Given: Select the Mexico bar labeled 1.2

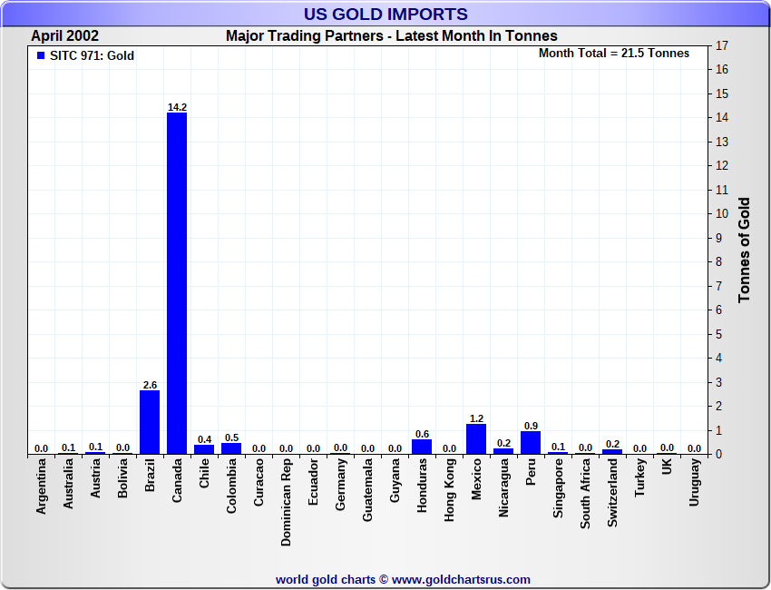Looking at the screenshot, I should click(x=476, y=439).
